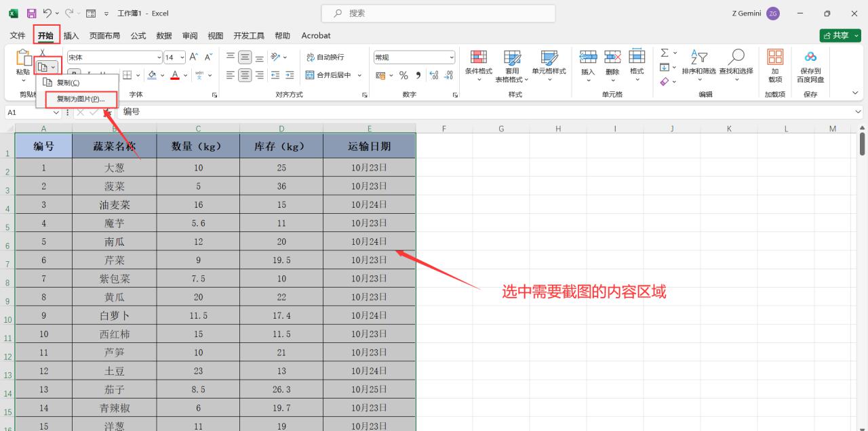The width and height of the screenshot is (868, 431).
Task: Select column header F
Action: point(444,129)
